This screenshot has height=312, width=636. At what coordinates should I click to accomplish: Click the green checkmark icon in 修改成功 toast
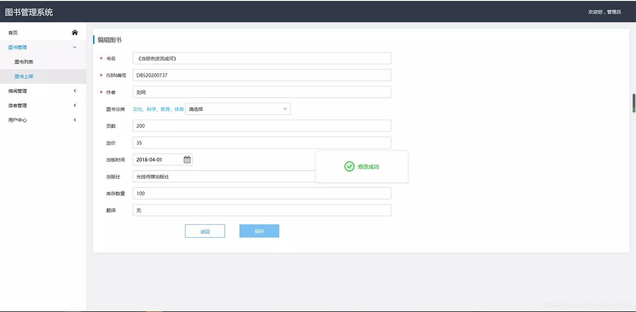tap(349, 166)
